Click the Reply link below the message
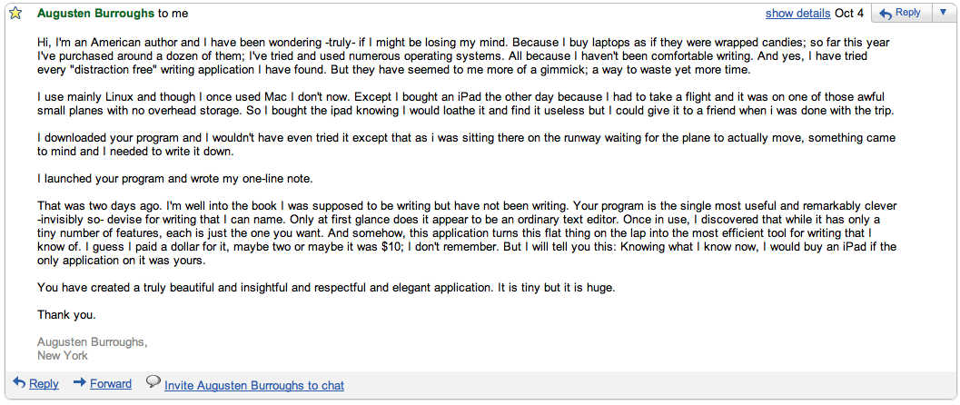960x405 pixels. point(45,383)
